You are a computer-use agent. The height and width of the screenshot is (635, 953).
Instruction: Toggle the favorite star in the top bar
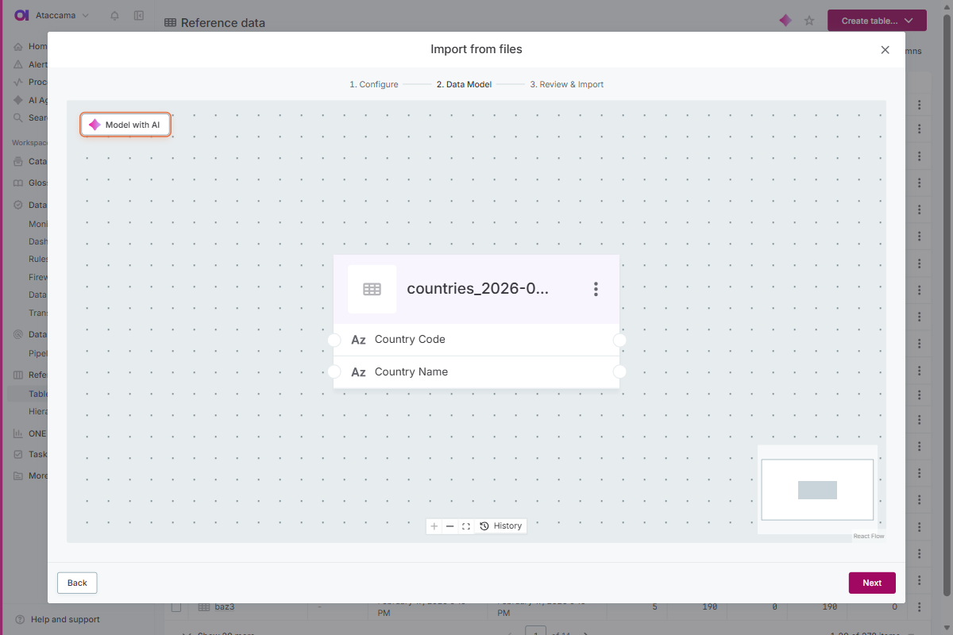coord(808,21)
